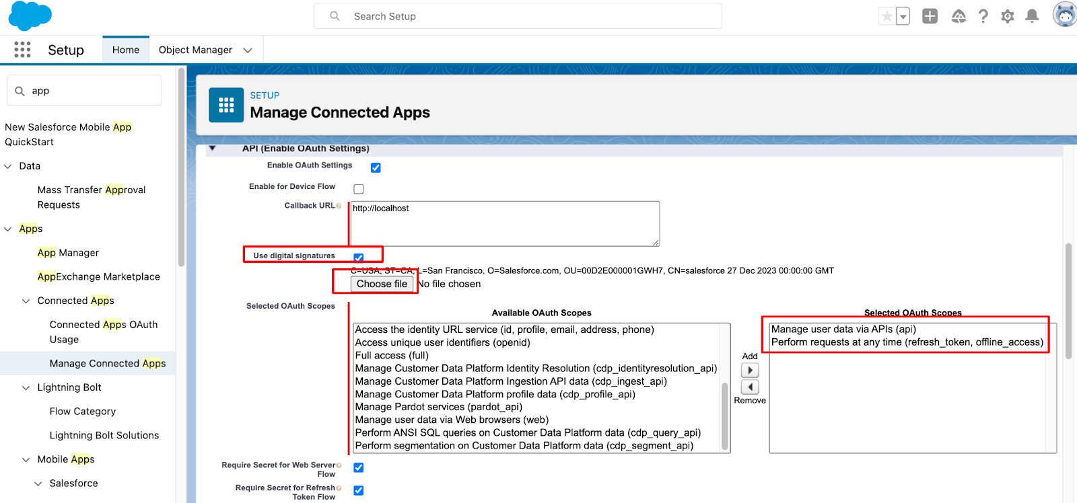Open the user profile avatar
The image size is (1077, 503).
[x=1064, y=15]
